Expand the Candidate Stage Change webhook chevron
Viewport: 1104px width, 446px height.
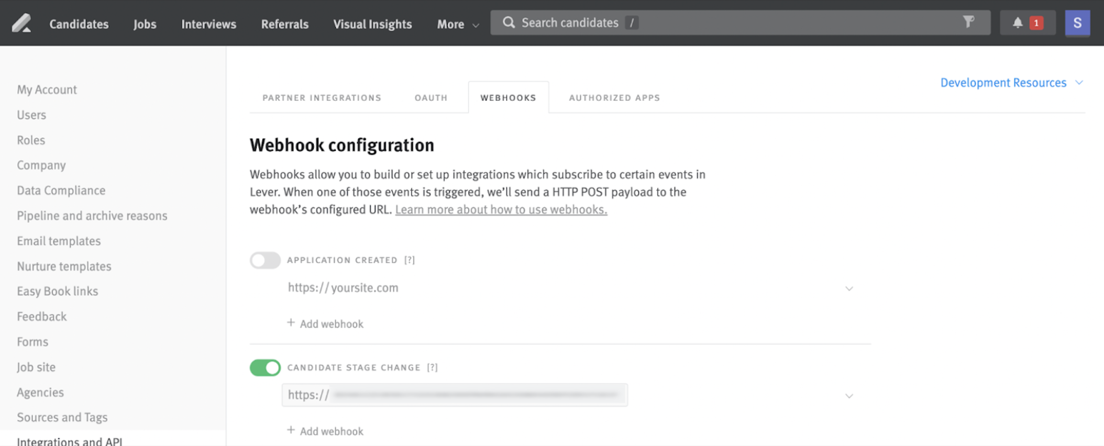coord(849,396)
